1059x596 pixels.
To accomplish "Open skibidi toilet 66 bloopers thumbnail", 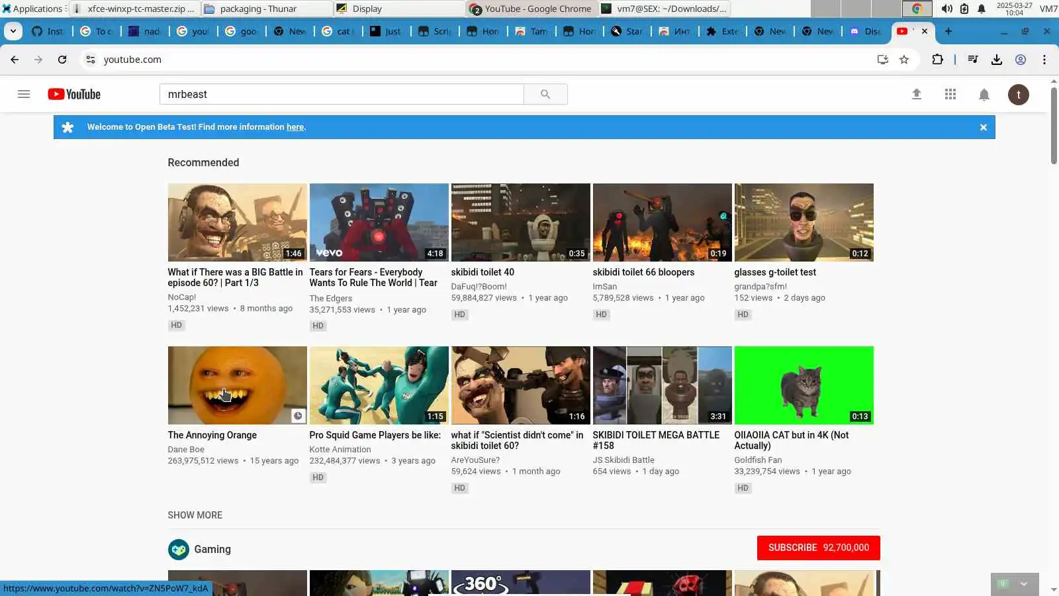I will pos(663,223).
